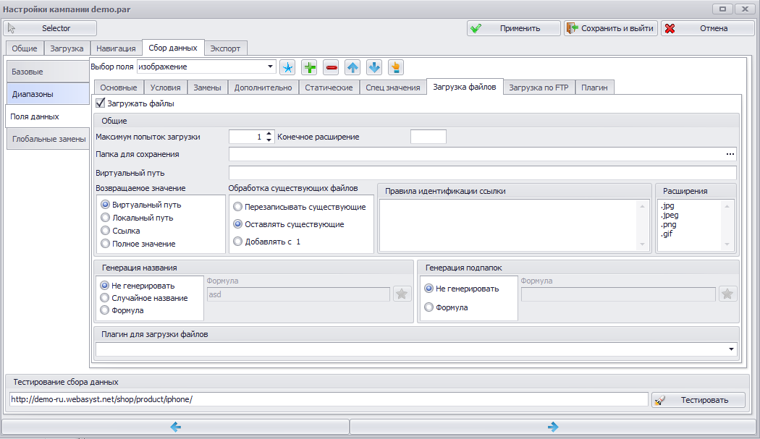Screen dimensions: 760x439
Task: Go back using the left blue arrow
Action: (175, 427)
